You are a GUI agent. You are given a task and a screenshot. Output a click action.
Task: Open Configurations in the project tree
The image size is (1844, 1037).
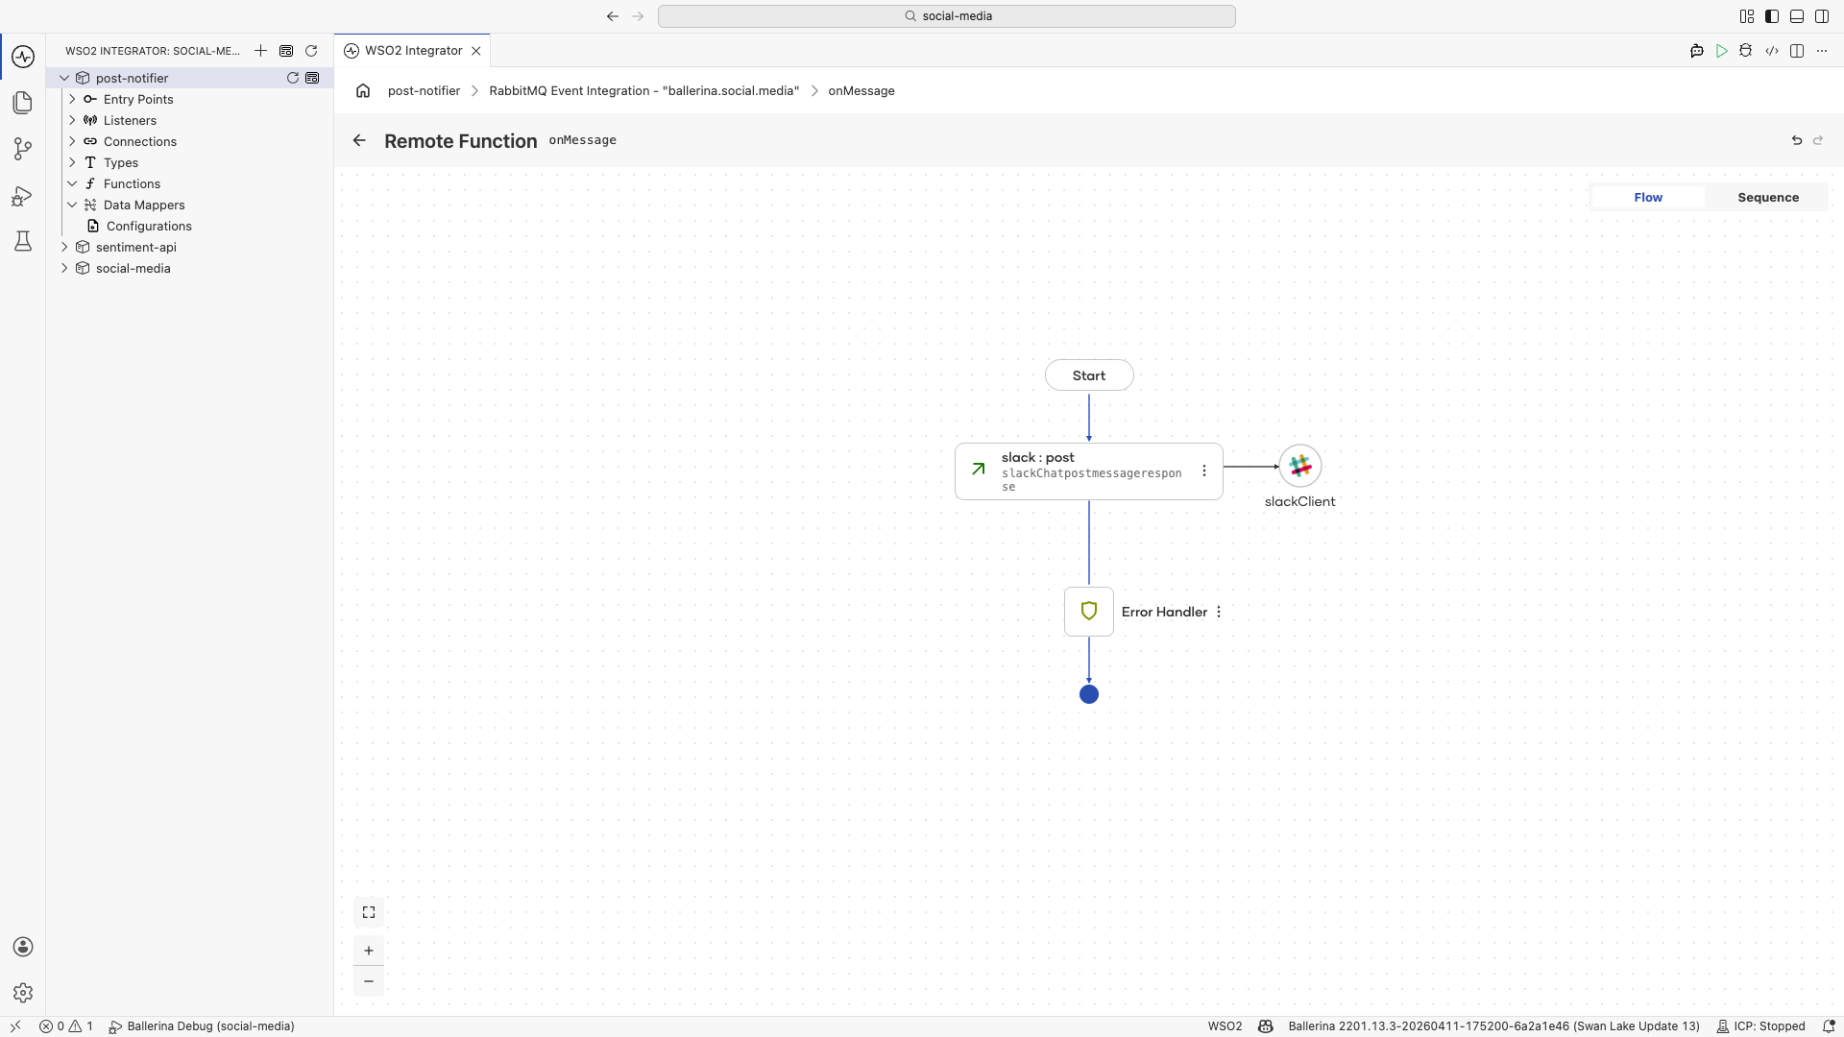click(x=149, y=226)
